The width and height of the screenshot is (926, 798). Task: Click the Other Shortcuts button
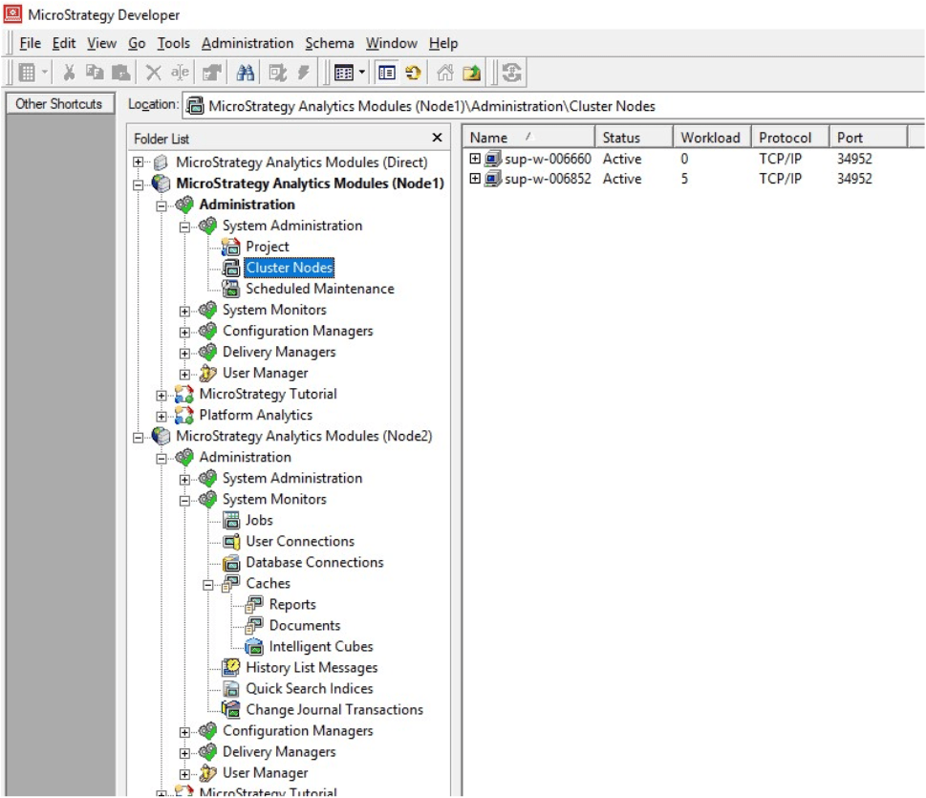(x=58, y=104)
